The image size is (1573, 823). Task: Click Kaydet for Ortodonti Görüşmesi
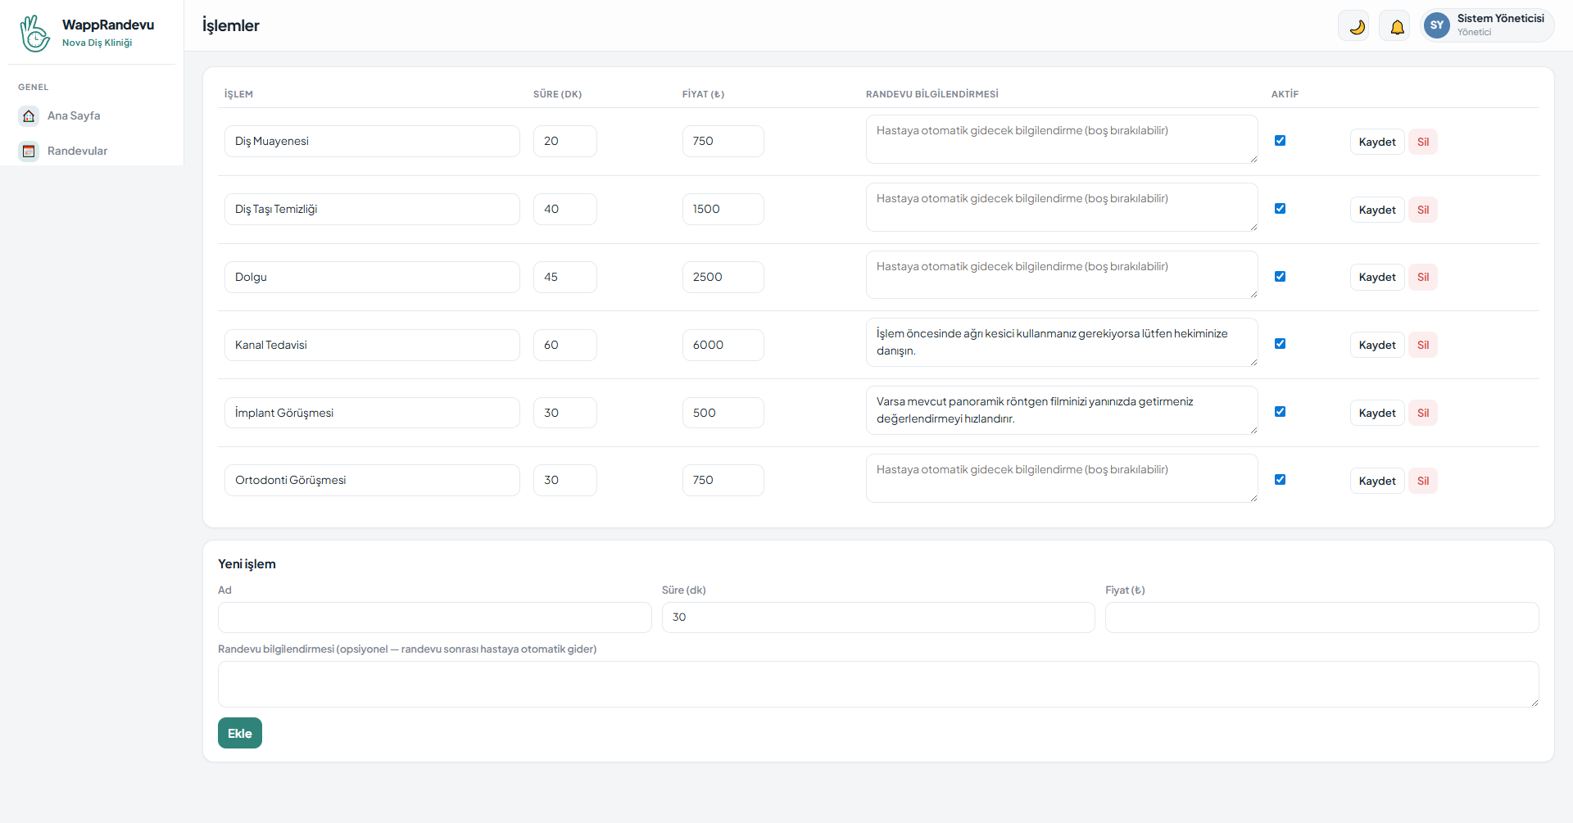[1376, 481]
